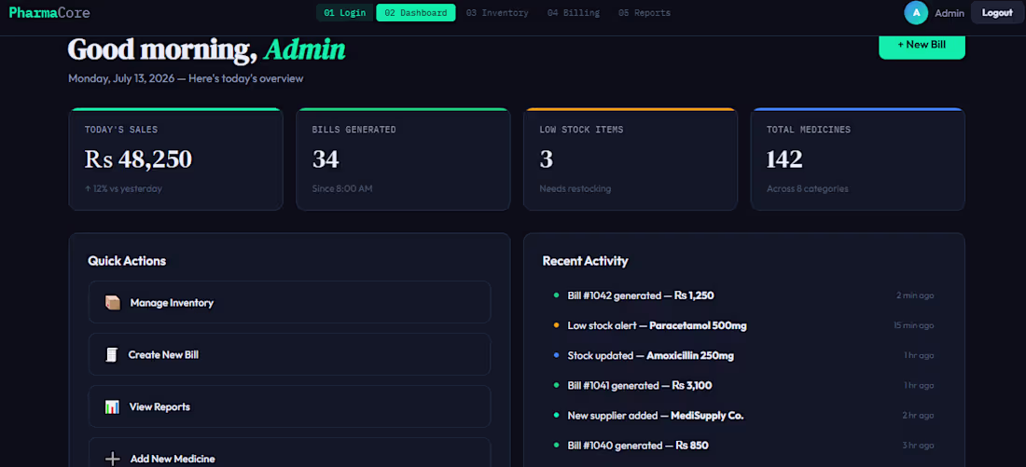1026x467 pixels.
Task: Click Bill #1041 generated activity entry
Action: [744, 385]
